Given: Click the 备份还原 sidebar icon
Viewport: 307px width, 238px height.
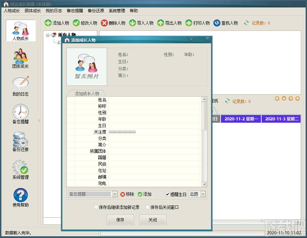Looking at the screenshot, I should coord(20,139).
